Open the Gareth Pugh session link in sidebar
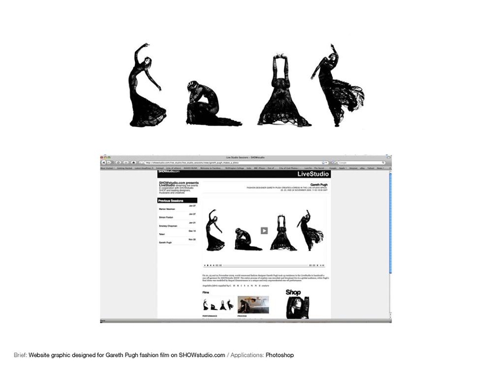Viewport: 492px width, 369px height. (x=166, y=242)
